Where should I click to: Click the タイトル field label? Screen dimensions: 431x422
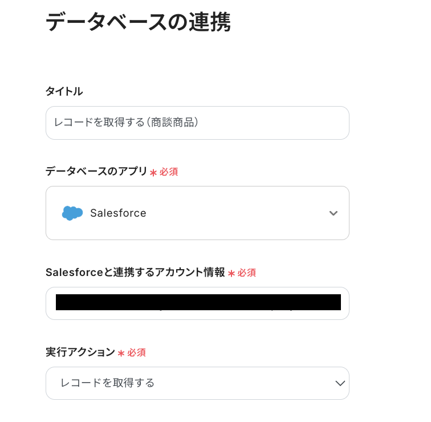click(x=64, y=91)
